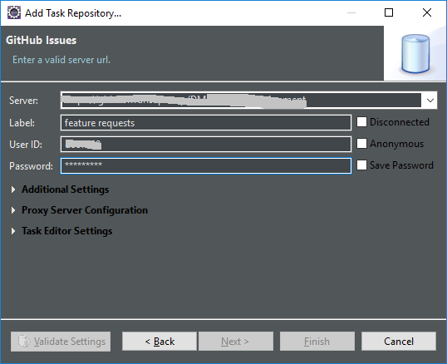Click into the Password field

click(206, 166)
